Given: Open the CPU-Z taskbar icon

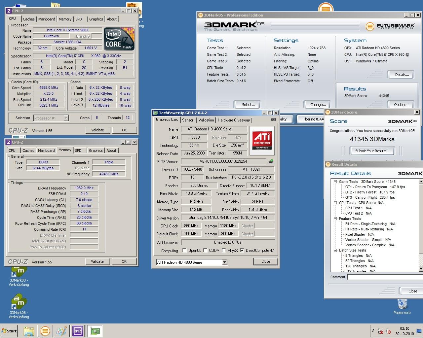Looking at the screenshot, I should (78, 331).
